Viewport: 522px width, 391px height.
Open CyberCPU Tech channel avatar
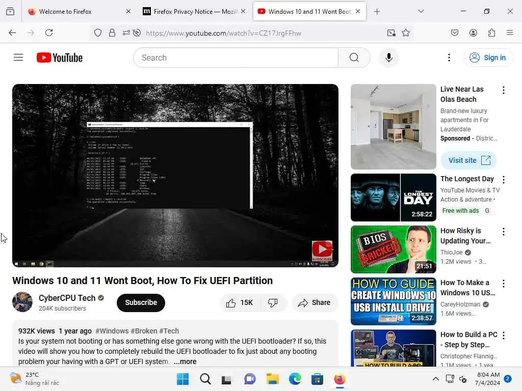click(x=22, y=302)
